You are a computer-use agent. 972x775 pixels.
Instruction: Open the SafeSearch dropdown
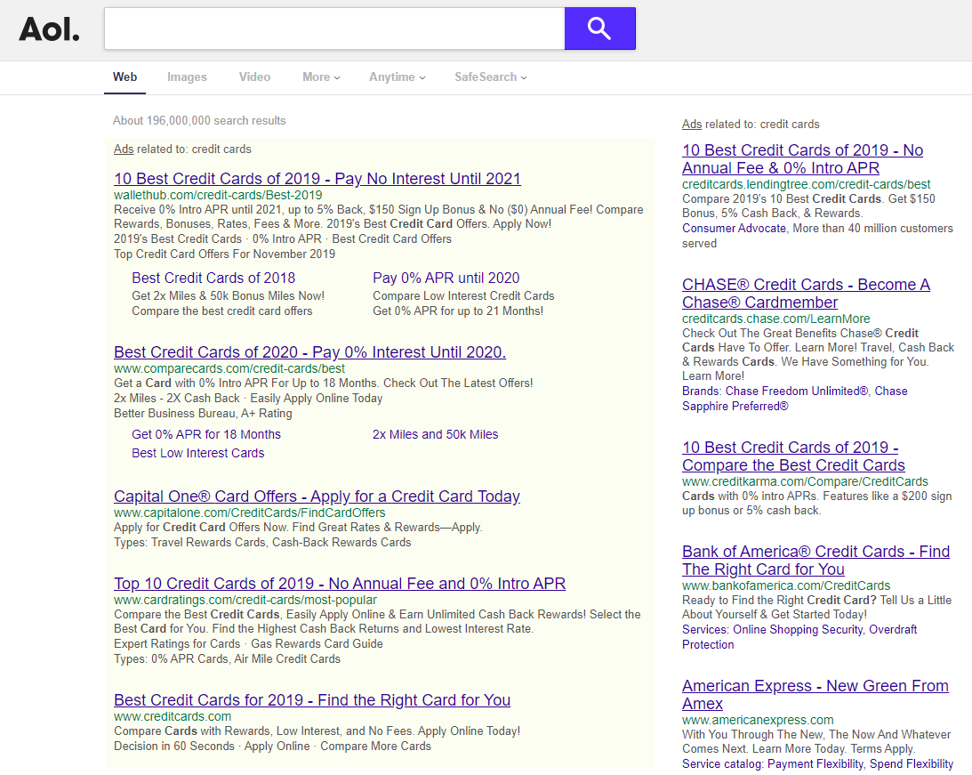pos(490,77)
